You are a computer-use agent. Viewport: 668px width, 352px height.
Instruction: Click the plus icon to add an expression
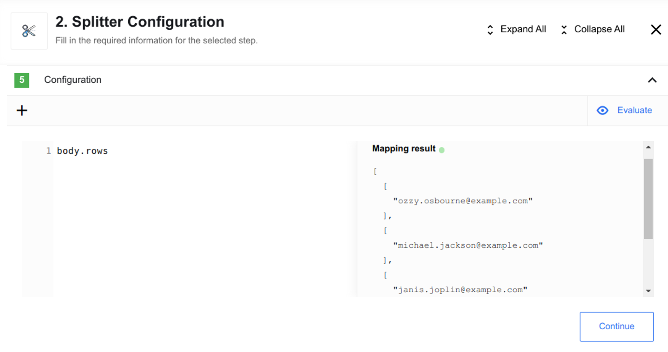tap(22, 110)
